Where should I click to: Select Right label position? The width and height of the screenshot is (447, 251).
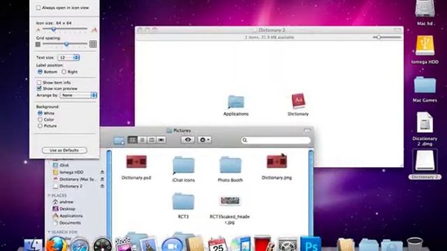point(64,72)
